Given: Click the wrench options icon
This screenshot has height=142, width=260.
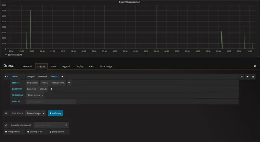Looking at the screenshot, I should click(x=6, y=125).
